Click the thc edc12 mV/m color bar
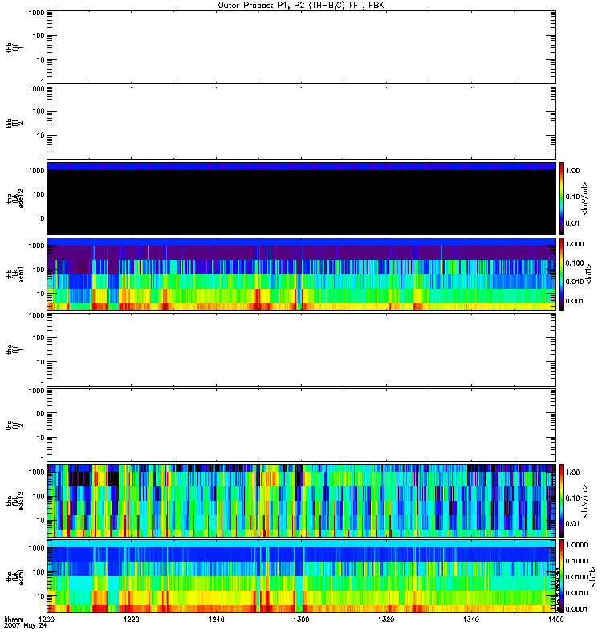The height and width of the screenshot is (642, 602). (x=563, y=500)
